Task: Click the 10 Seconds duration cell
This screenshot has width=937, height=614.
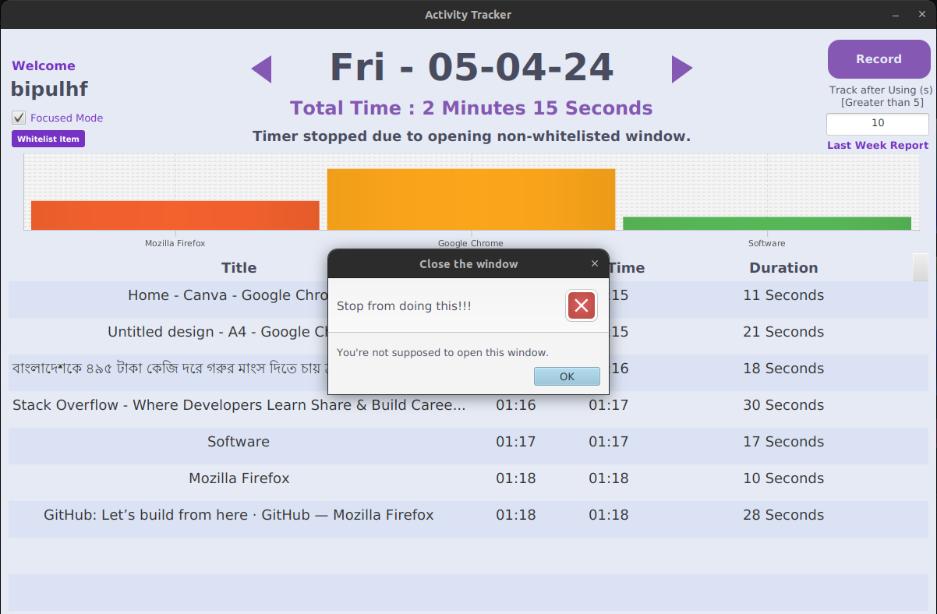Action: pyautogui.click(x=783, y=478)
